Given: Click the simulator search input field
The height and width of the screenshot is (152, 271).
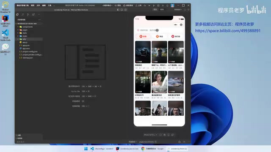Looking at the screenshot, I should click(x=159, y=30).
